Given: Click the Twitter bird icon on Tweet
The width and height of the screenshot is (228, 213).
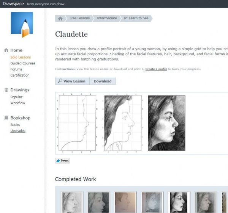Looking at the screenshot, I should click(58, 161).
